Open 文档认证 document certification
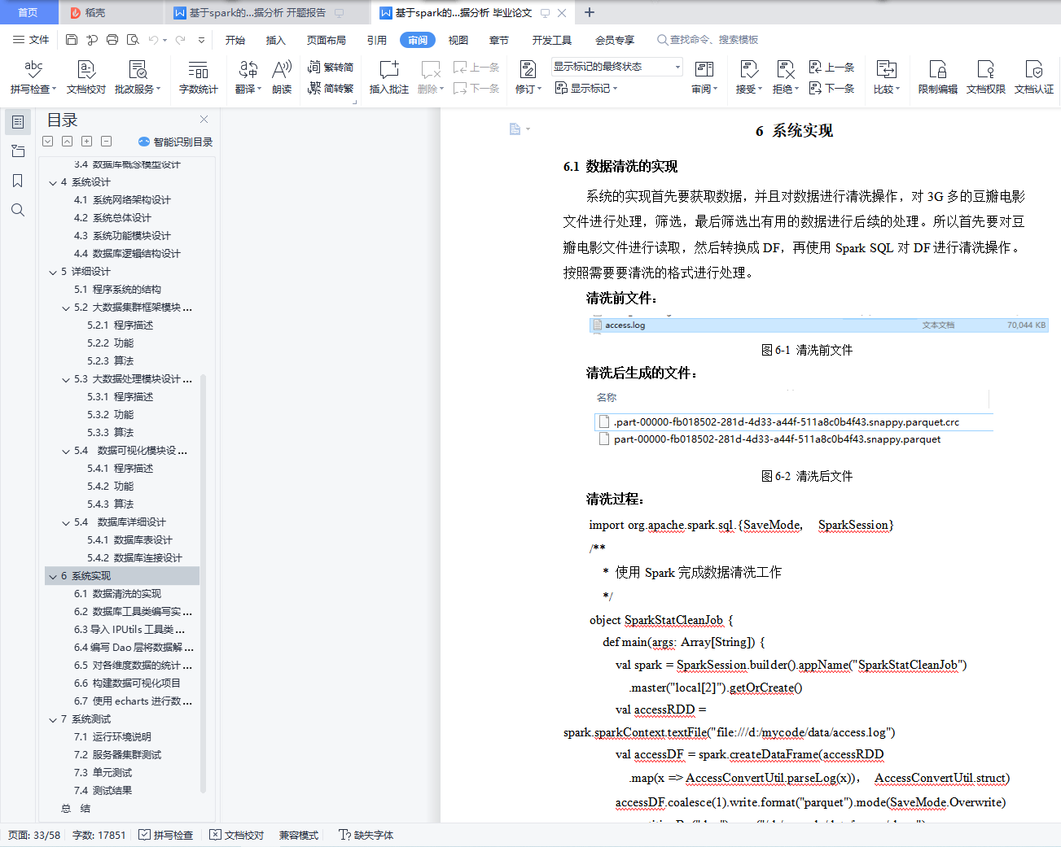Viewport: 1061px width, 847px height. [x=1034, y=77]
